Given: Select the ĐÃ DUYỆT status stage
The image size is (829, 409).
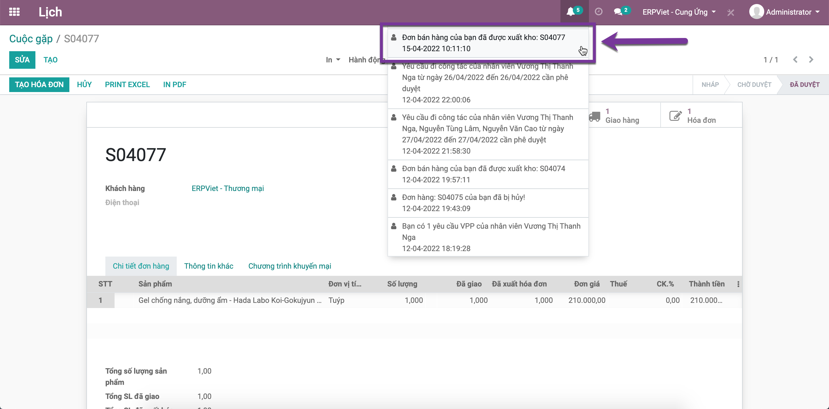Looking at the screenshot, I should (x=804, y=85).
